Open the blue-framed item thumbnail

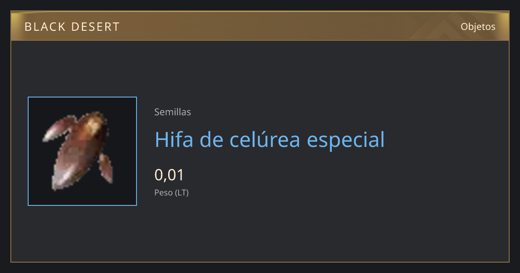[x=82, y=151]
